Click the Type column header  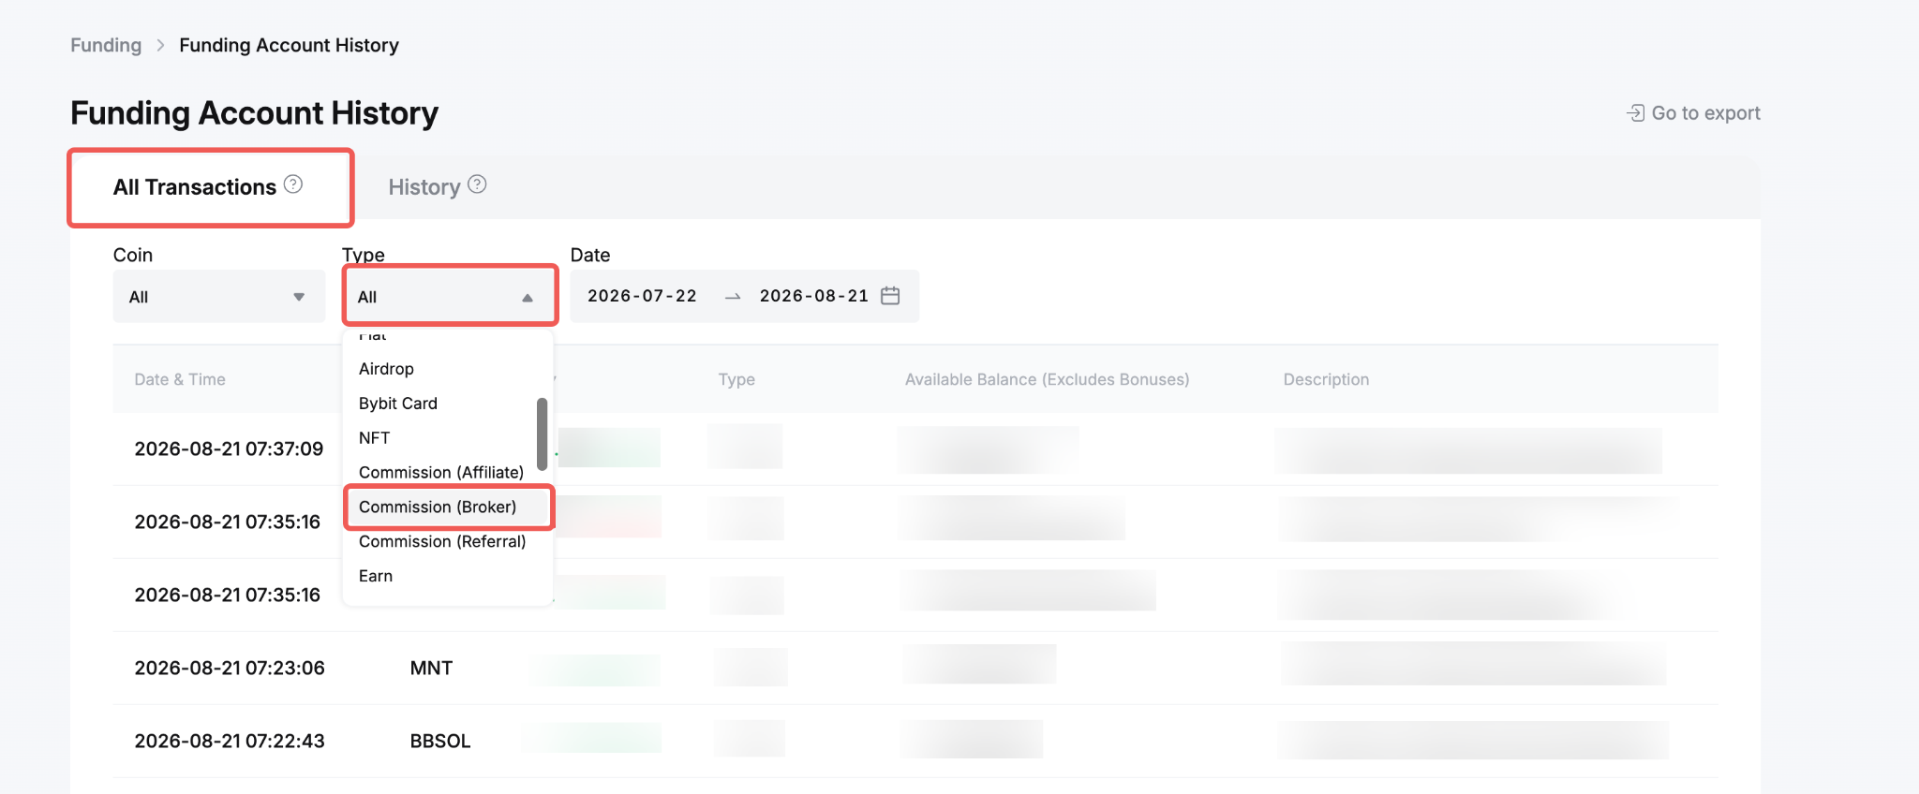click(736, 379)
